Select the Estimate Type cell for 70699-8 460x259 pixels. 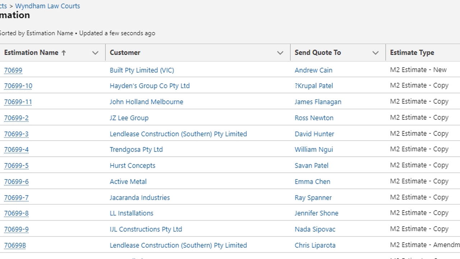coord(419,213)
